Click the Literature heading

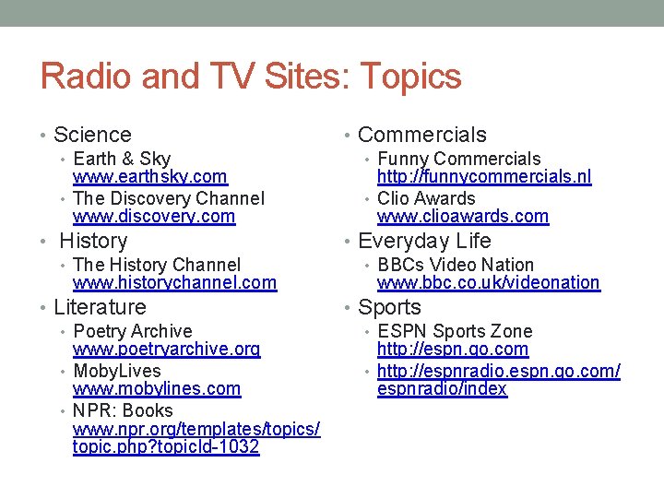pyautogui.click(x=100, y=307)
